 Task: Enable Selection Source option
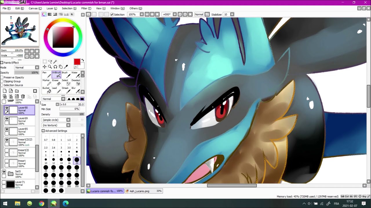[2, 85]
